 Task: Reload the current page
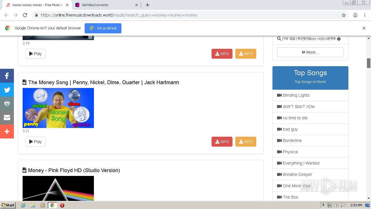tap(25, 15)
